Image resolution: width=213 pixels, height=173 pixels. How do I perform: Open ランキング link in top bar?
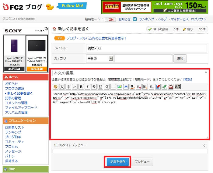click(147, 19)
